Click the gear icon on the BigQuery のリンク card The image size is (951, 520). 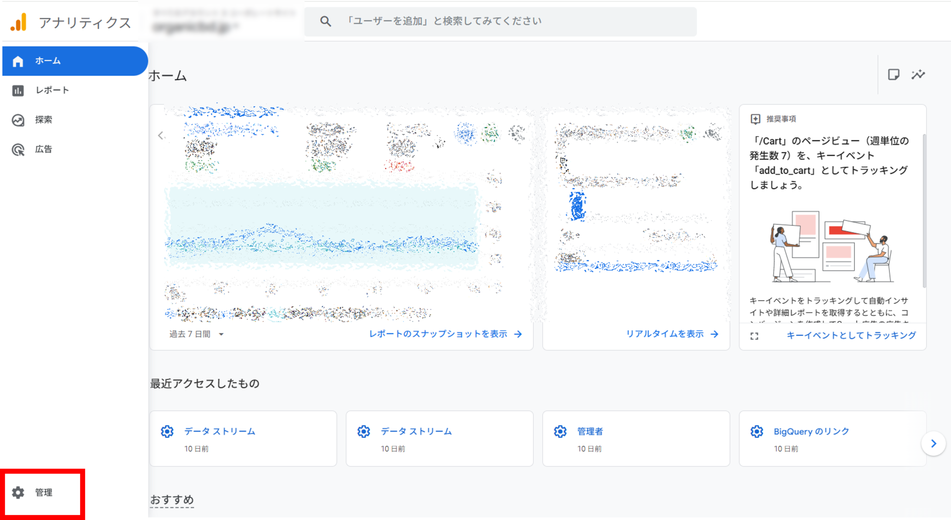click(757, 431)
